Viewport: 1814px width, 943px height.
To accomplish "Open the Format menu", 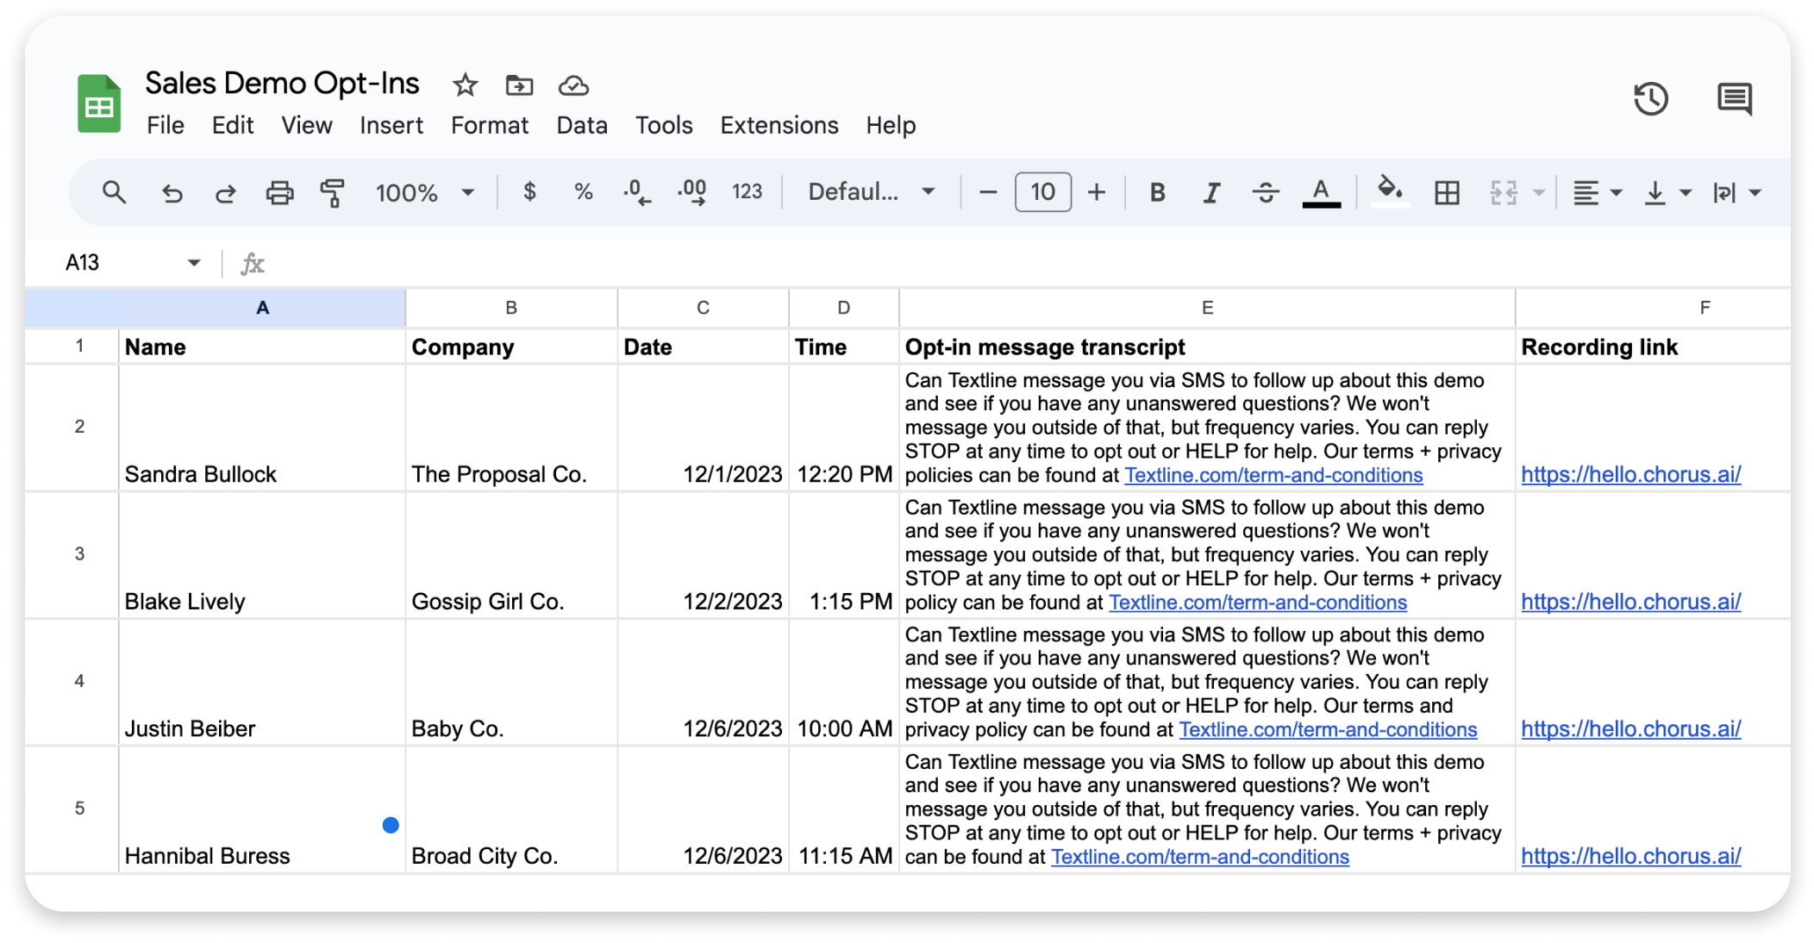I will pos(489,125).
